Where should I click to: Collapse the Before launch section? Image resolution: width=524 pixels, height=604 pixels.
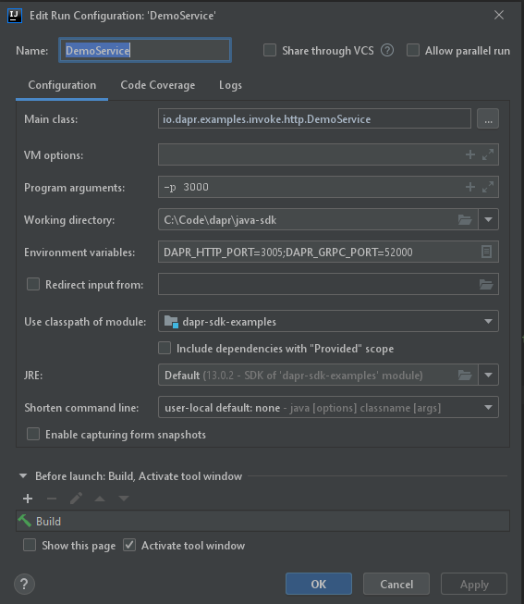[23, 476]
